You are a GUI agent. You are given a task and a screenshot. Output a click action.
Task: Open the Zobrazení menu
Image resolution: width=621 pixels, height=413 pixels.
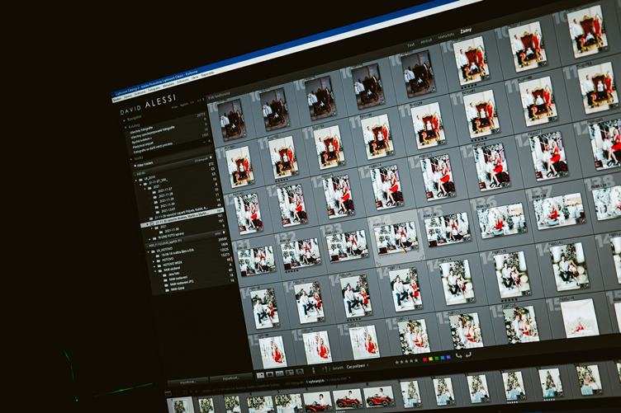click(x=183, y=82)
